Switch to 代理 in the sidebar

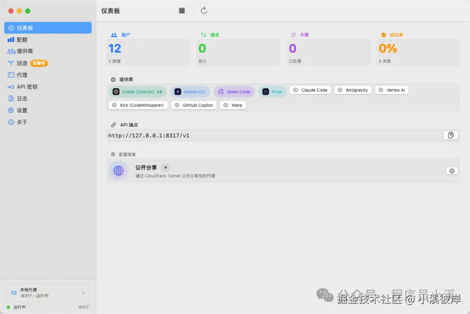48,75
